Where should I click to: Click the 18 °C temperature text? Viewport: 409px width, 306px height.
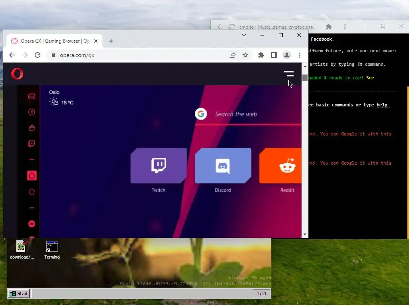[x=67, y=103]
